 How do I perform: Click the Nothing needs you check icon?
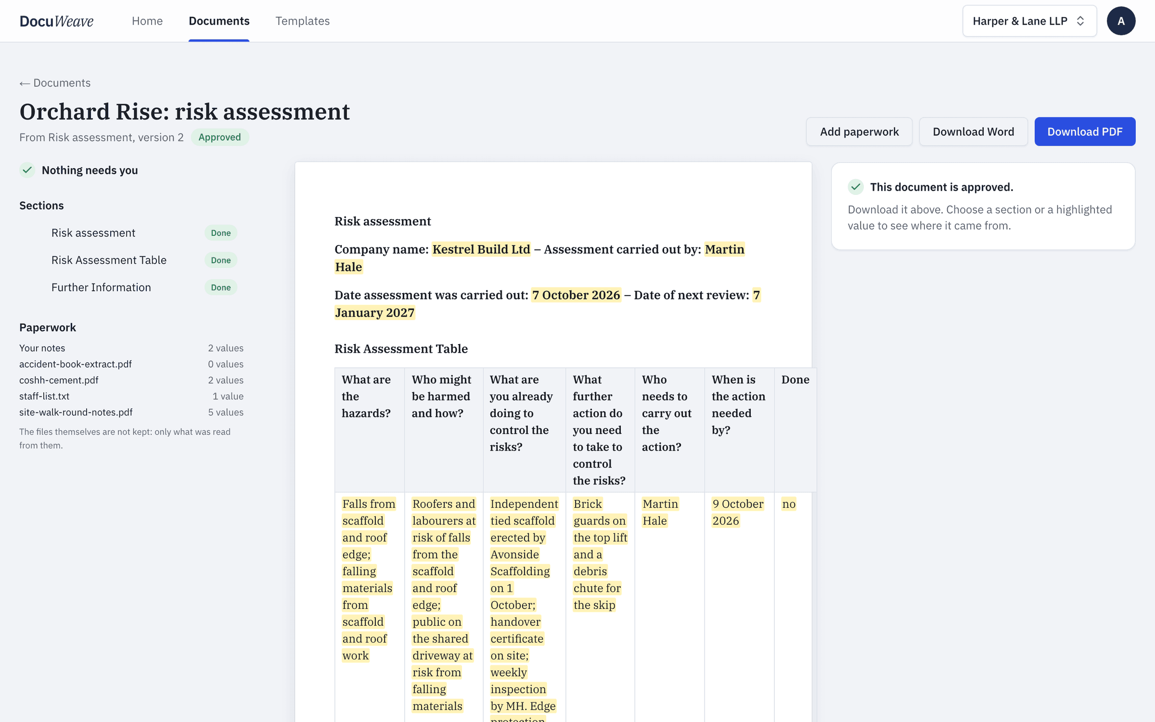click(x=27, y=170)
